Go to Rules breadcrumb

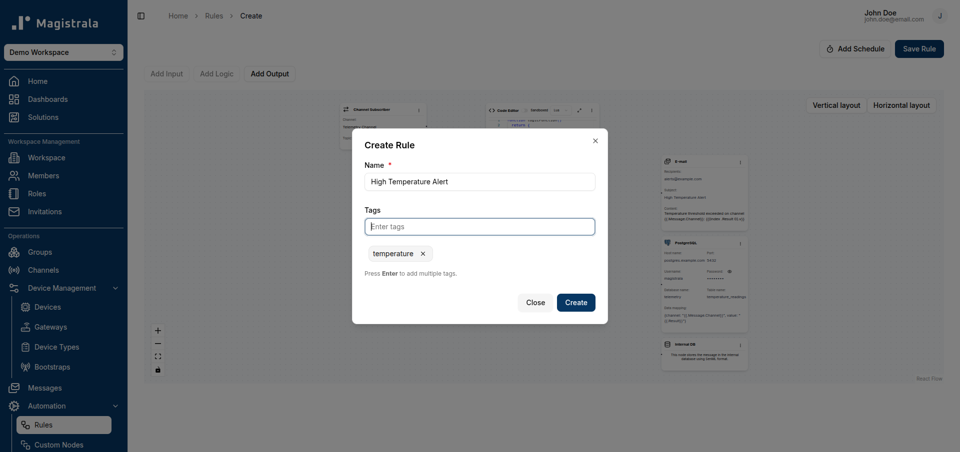[x=214, y=16]
